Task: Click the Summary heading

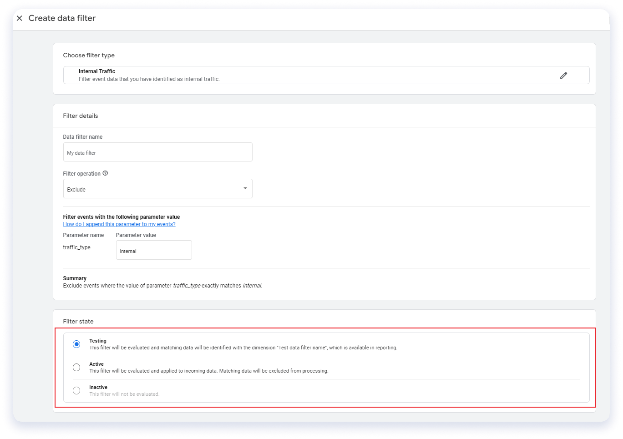Action: pos(75,278)
